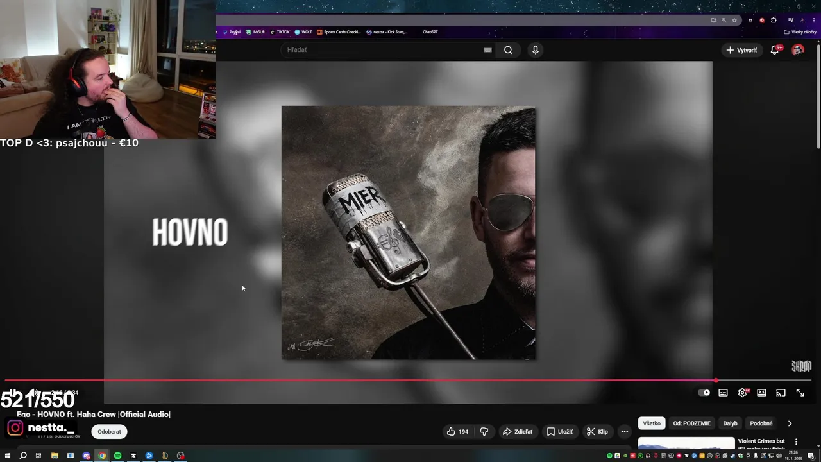The width and height of the screenshot is (821, 462).
Task: Open File Explorer from the taskbar
Action: pos(55,456)
